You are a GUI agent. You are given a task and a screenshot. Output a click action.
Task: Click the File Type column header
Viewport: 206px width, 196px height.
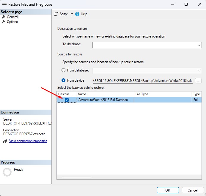(x=163, y=94)
